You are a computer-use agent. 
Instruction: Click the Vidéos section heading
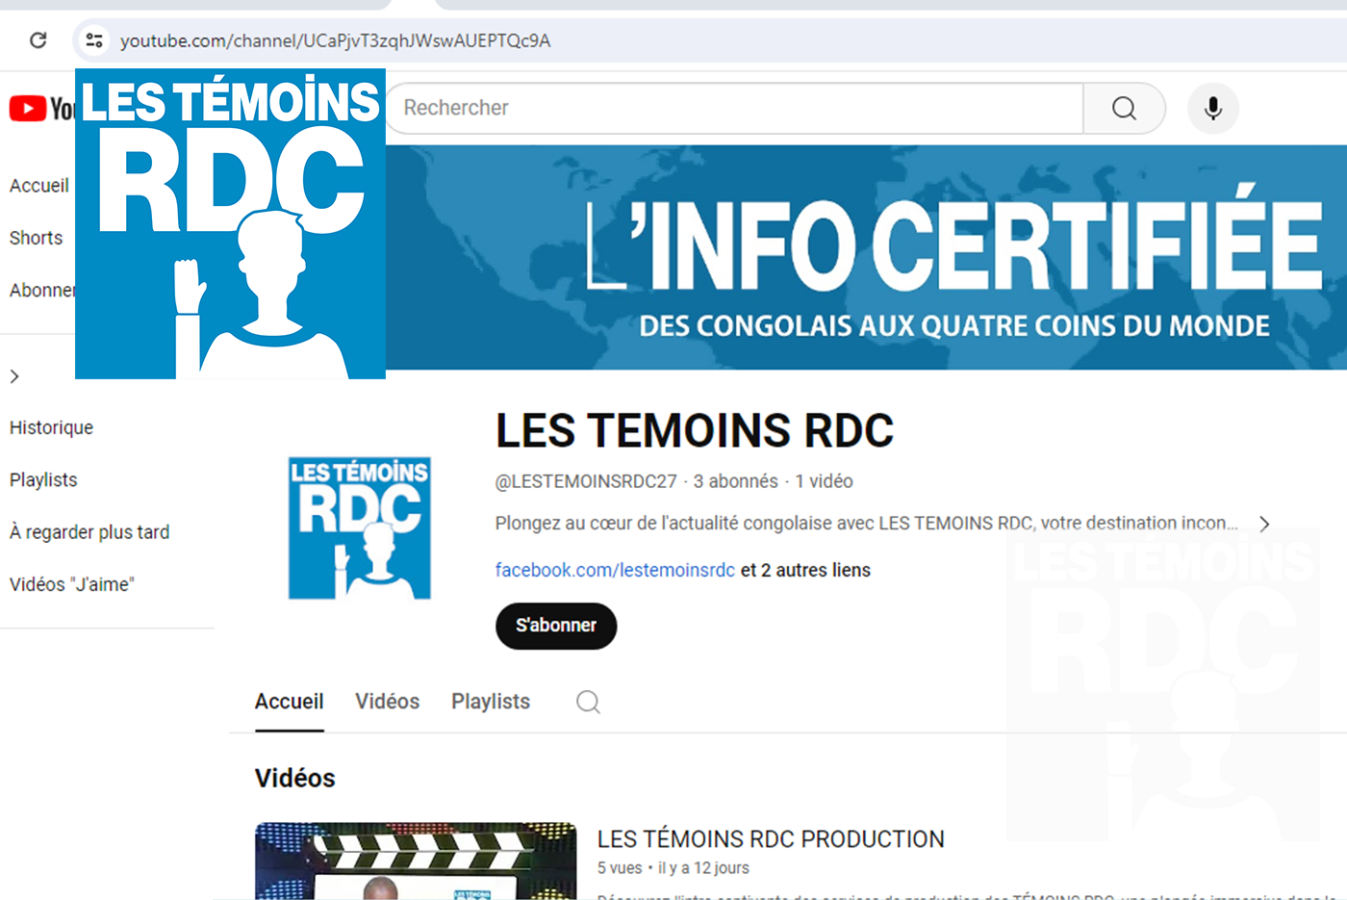[x=294, y=778]
